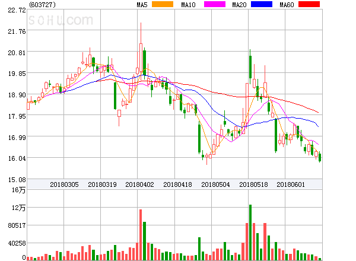Image resolution: width=356 pixels, height=261 pixels.
Task: Click the 18.90 price axis label
Action: (x=17, y=95)
